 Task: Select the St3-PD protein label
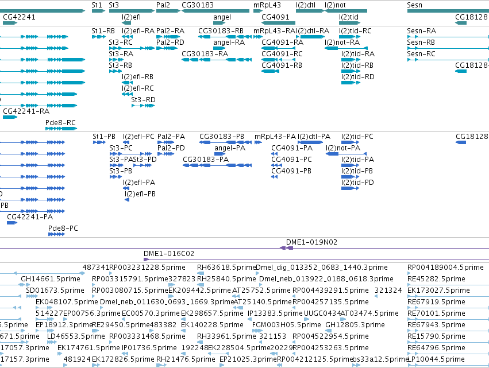[x=145, y=160]
